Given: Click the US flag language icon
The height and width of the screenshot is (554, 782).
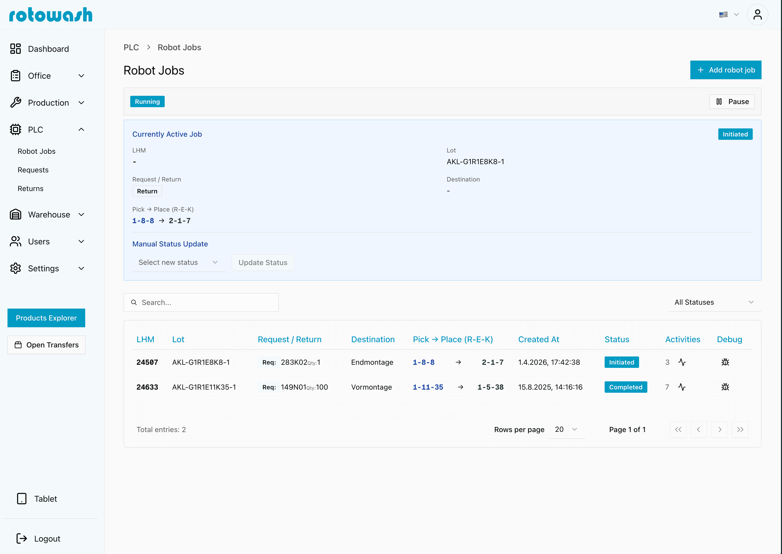Looking at the screenshot, I should [x=723, y=15].
